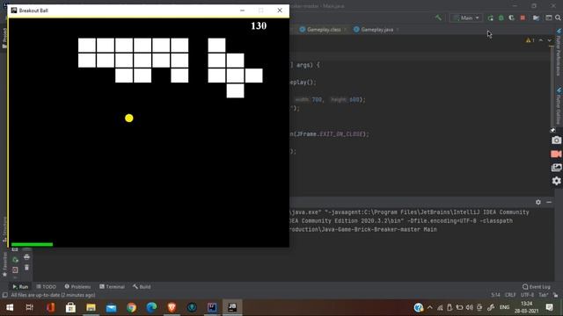Open recorder settings gear on right
Screen dimensions: 563x316
click(x=556, y=181)
